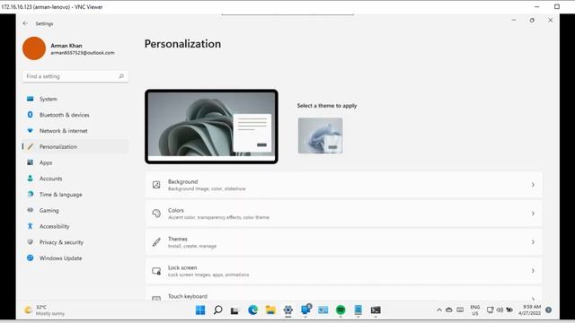Screen dimensions: 575x323
Task: Show hidden system tray icons
Action: 439,310
